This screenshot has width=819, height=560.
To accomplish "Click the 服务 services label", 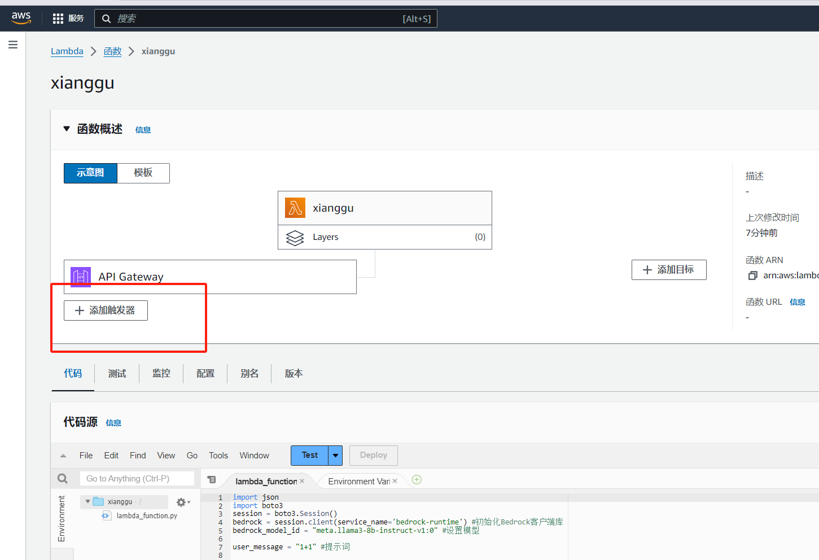I will (76, 19).
